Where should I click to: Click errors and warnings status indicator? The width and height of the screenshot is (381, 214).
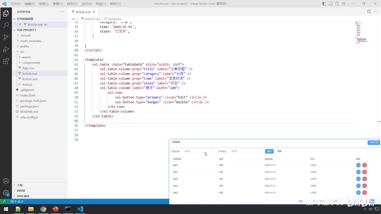tap(17, 202)
